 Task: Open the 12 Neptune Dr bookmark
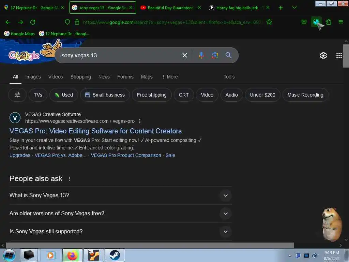tap(64, 34)
